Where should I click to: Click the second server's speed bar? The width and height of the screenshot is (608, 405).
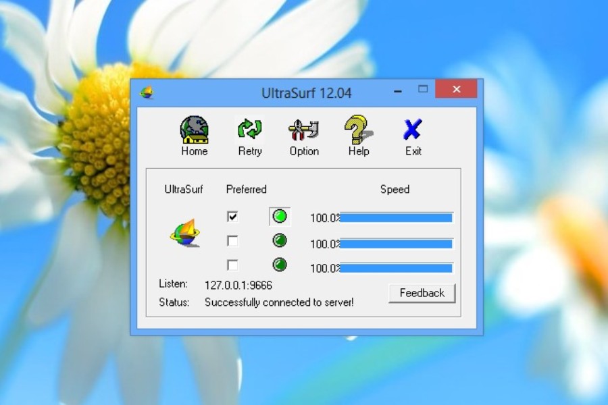coord(395,244)
